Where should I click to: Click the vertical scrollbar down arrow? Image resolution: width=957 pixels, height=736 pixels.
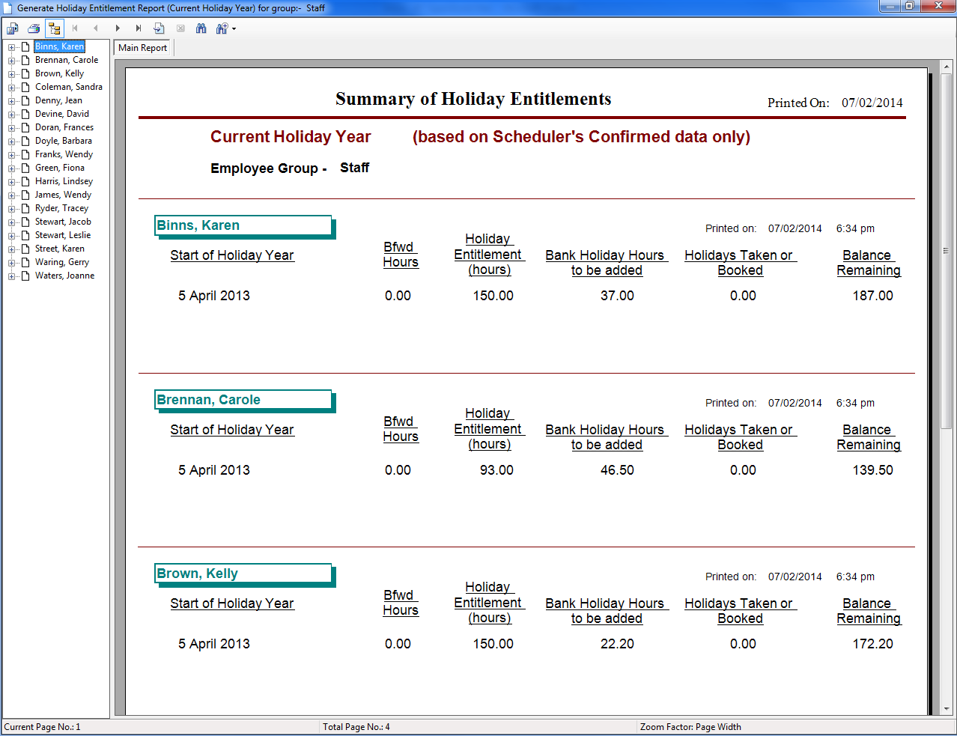tap(947, 708)
